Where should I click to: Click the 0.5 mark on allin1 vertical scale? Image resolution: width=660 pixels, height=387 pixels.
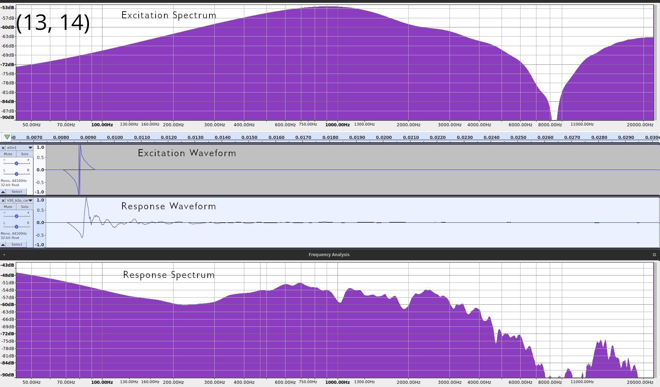click(x=40, y=158)
